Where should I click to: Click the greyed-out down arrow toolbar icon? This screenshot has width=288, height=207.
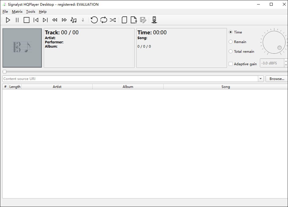click(83, 20)
